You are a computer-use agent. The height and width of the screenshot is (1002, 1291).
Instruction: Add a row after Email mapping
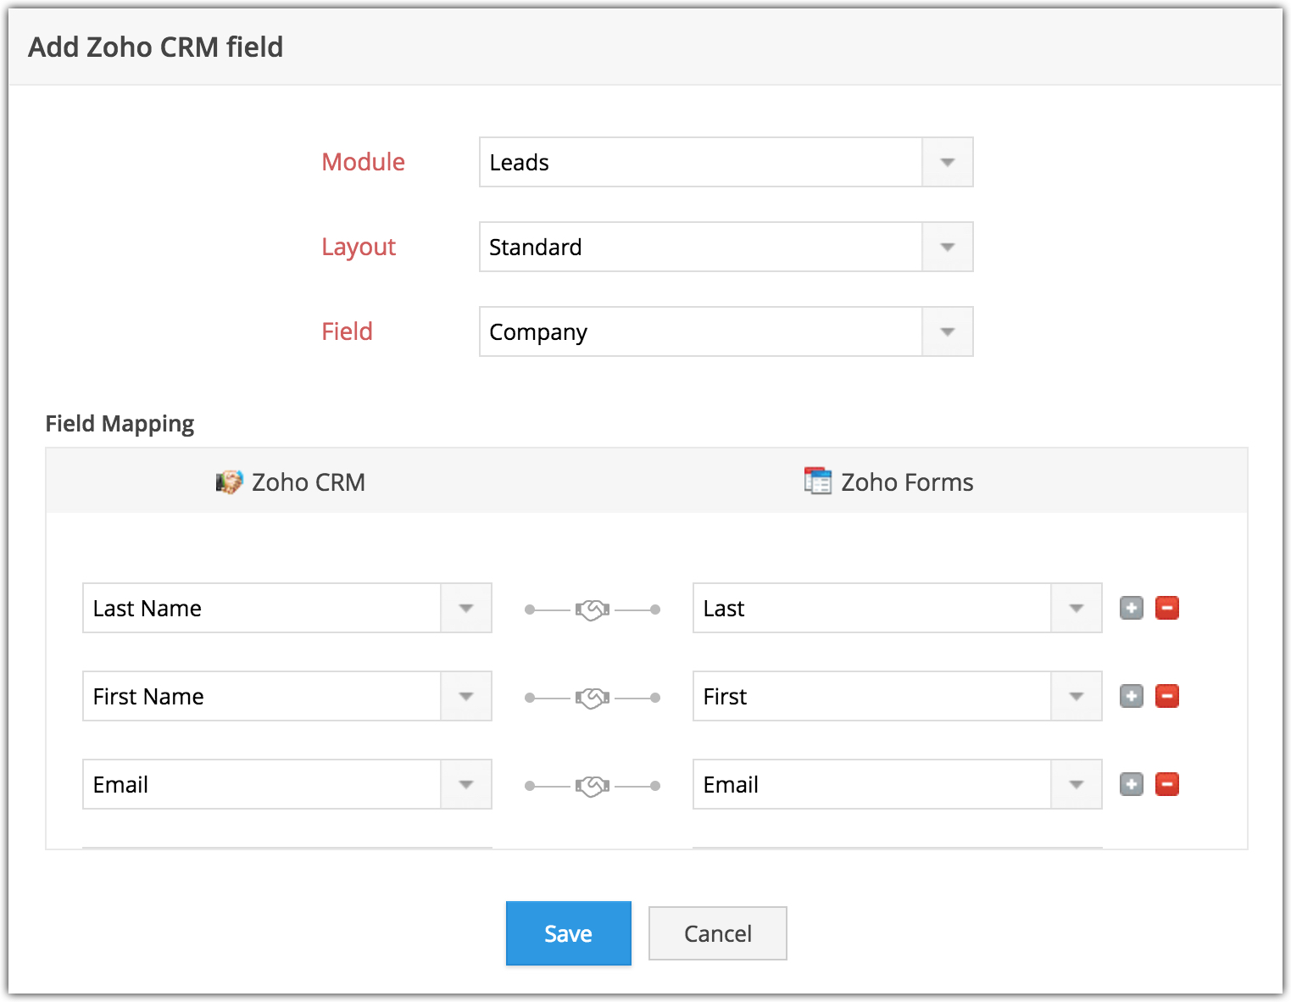[1131, 784]
